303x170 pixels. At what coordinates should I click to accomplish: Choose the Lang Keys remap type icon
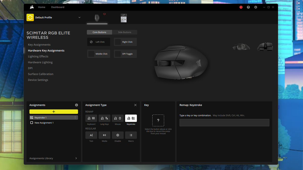(105, 118)
